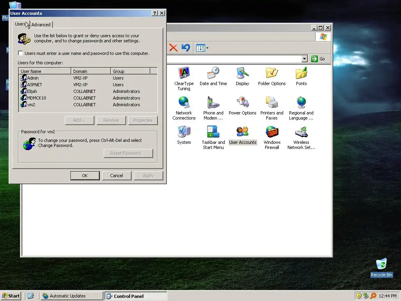
Task: Expand the address bar dropdown arrow
Action: tap(304, 59)
